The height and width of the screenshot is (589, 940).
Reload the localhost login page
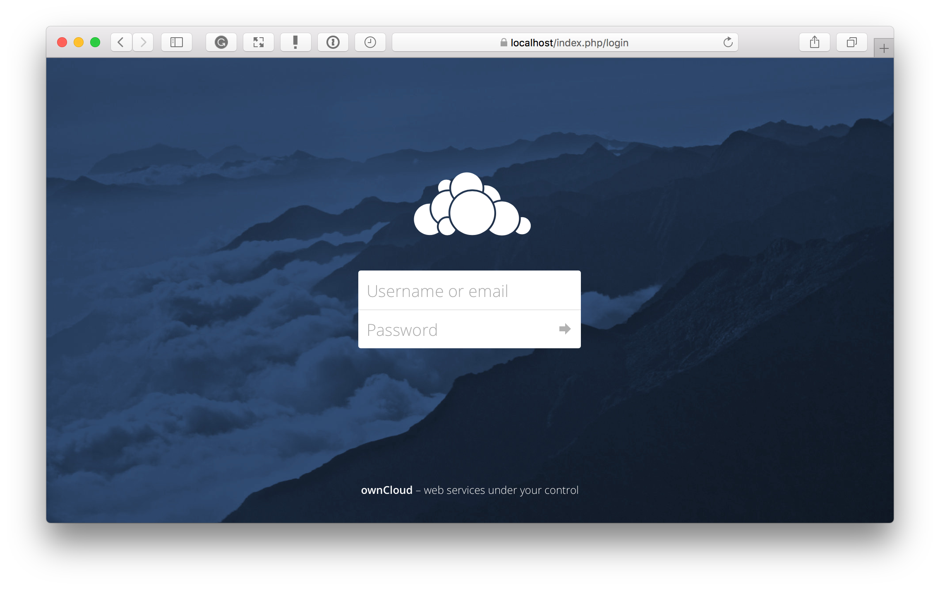coord(728,42)
